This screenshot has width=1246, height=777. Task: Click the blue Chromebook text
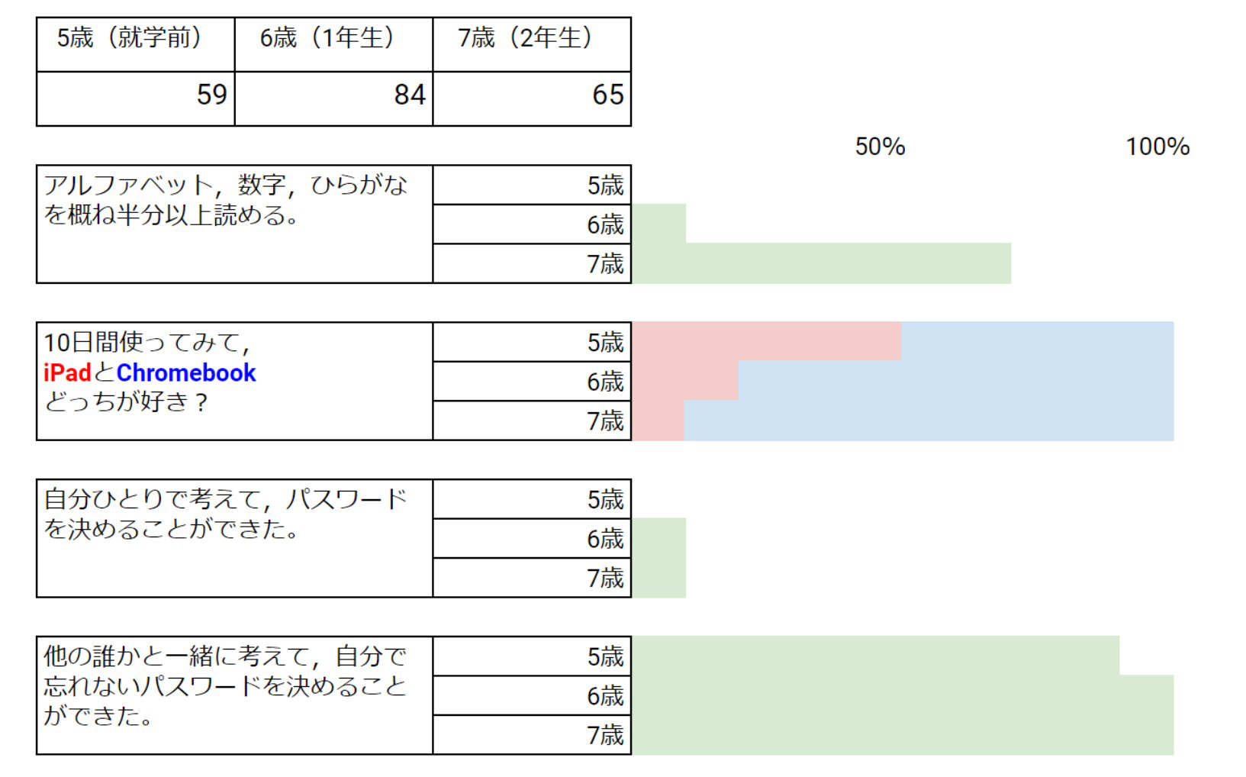point(186,372)
